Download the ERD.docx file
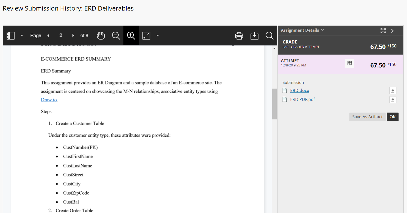This screenshot has width=407, height=213. 393,91
